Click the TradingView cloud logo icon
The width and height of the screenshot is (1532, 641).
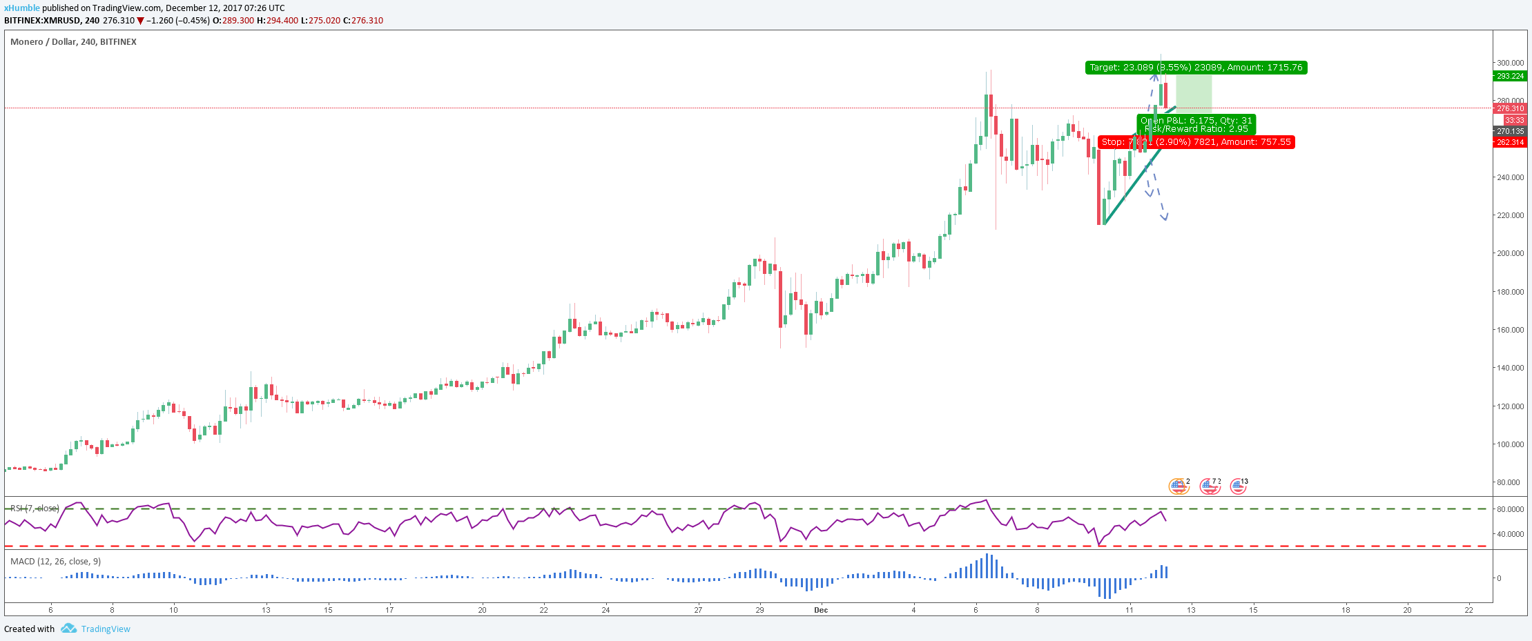coord(68,629)
